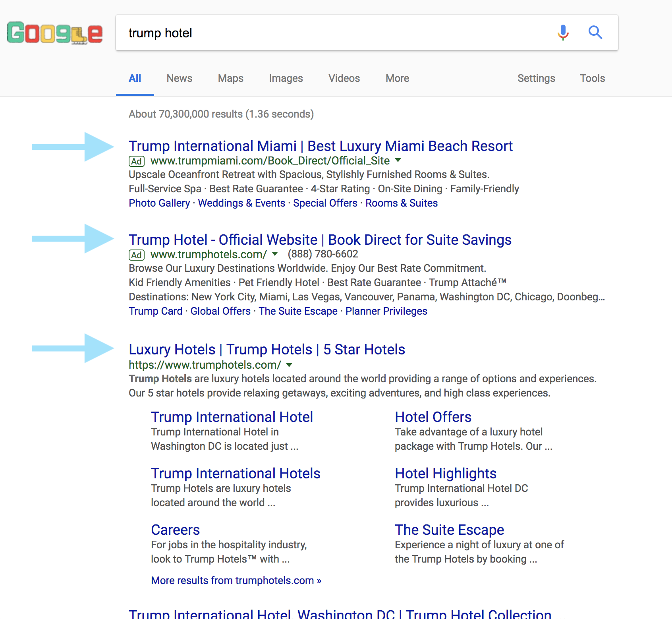Click the Google doodle logo
This screenshot has width=672, height=619.
[x=55, y=33]
